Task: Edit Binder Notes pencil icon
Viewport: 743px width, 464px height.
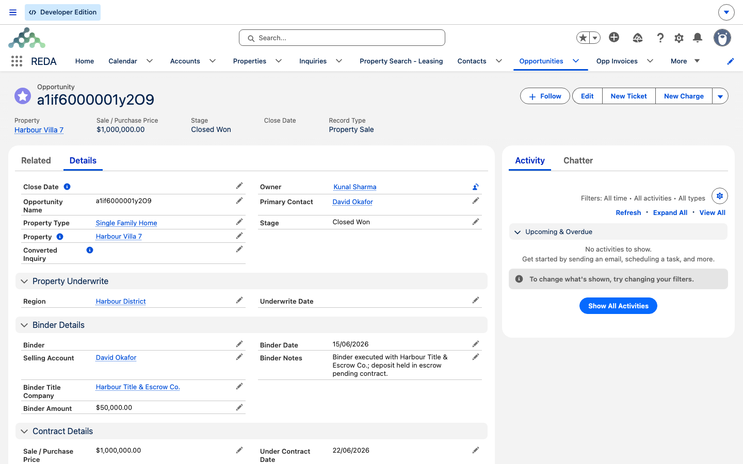Action: pos(476,357)
